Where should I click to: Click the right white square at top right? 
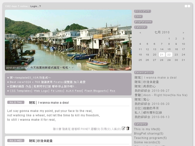coord(189,6)
